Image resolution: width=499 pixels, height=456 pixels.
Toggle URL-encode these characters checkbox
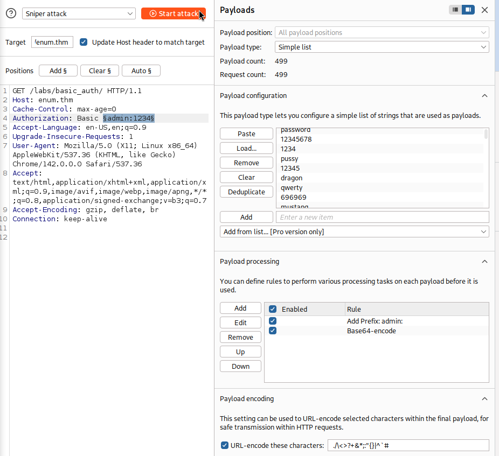[x=225, y=445]
